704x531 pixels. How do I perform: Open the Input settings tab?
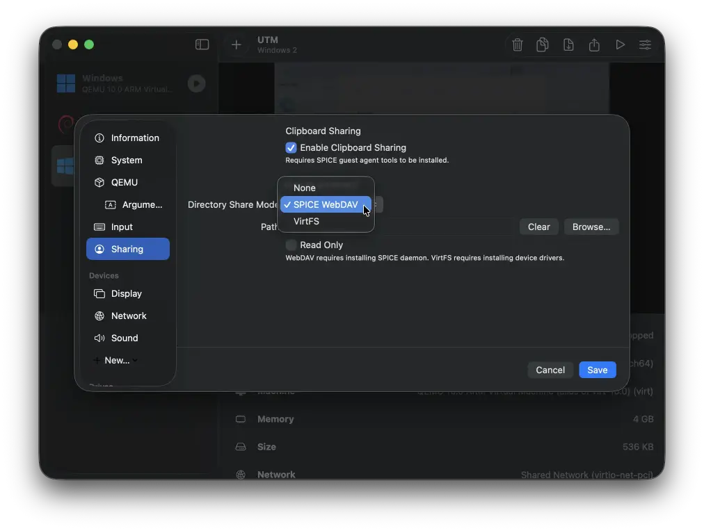point(128,227)
